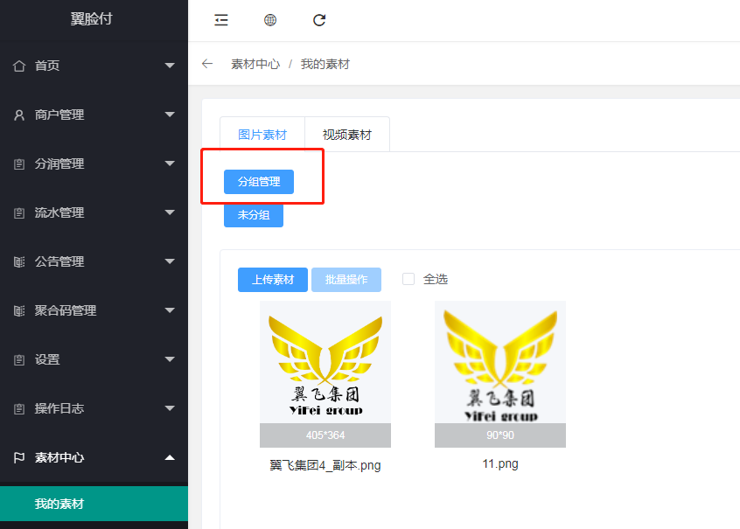Click the 批量操作 button
Image resolution: width=740 pixels, height=529 pixels.
pyautogui.click(x=346, y=280)
